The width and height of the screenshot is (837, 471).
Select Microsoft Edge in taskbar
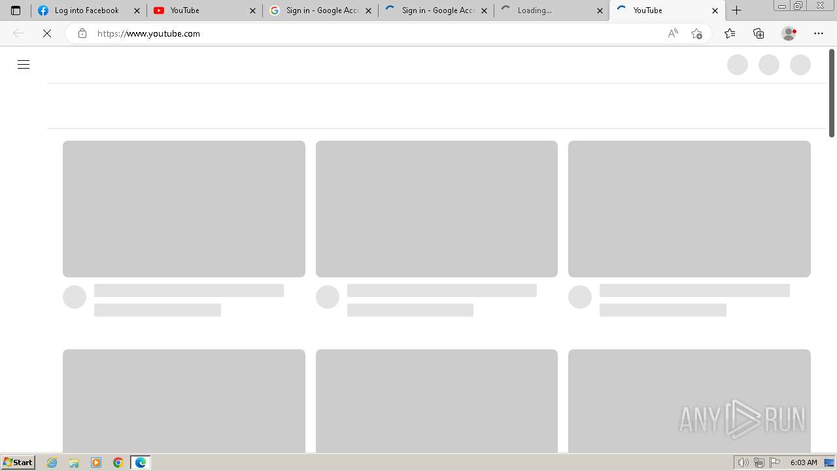pyautogui.click(x=141, y=462)
